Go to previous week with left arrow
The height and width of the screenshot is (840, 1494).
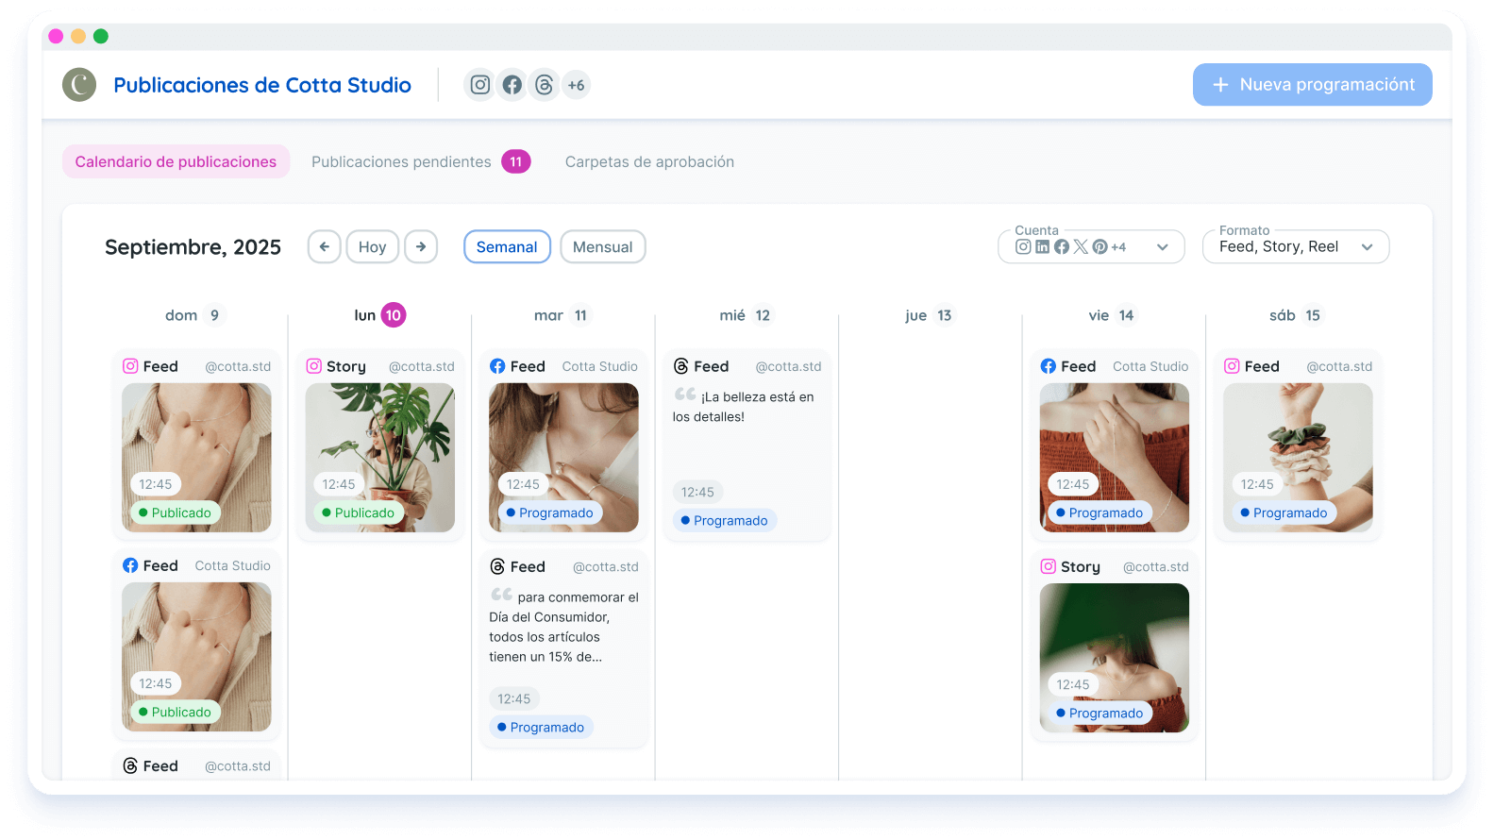(x=324, y=247)
